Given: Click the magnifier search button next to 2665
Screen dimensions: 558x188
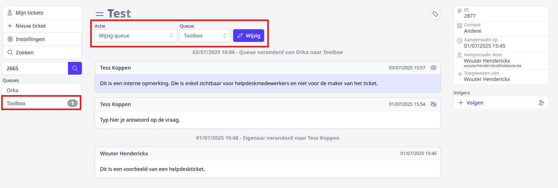Looking at the screenshot, I should click(75, 68).
